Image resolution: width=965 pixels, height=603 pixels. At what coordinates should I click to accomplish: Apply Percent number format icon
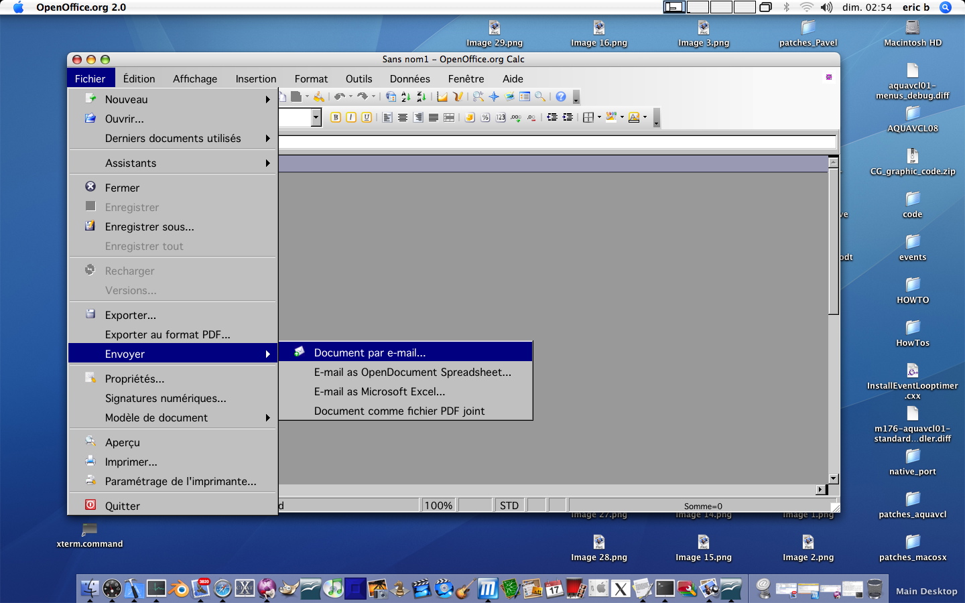pyautogui.click(x=485, y=117)
